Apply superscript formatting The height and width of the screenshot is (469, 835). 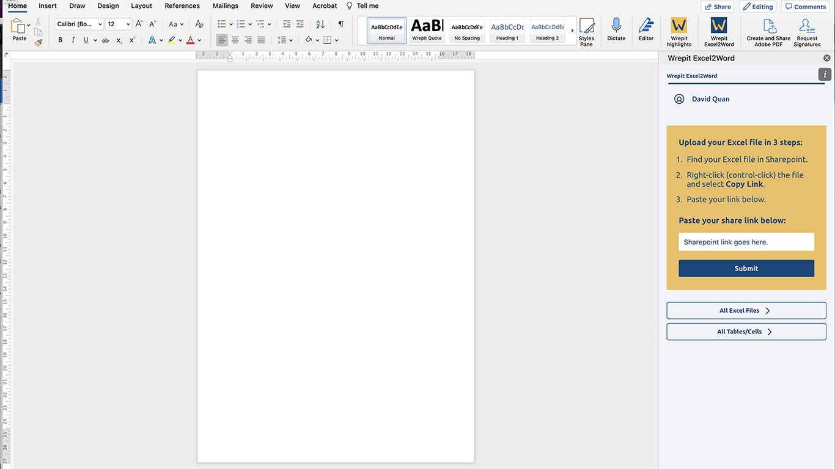(x=132, y=40)
